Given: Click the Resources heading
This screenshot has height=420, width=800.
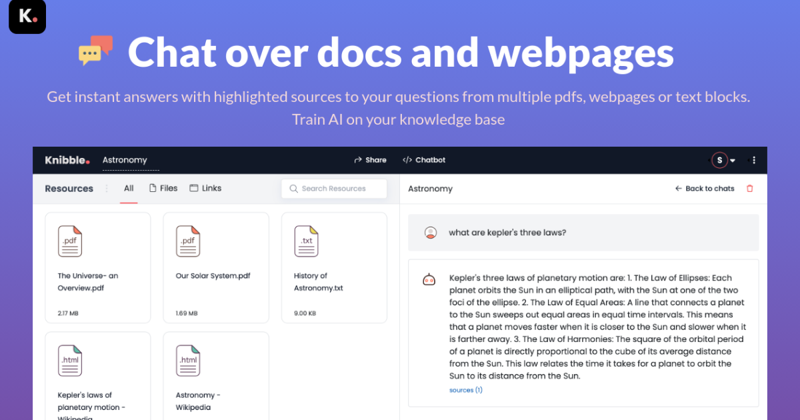Looking at the screenshot, I should point(69,189).
